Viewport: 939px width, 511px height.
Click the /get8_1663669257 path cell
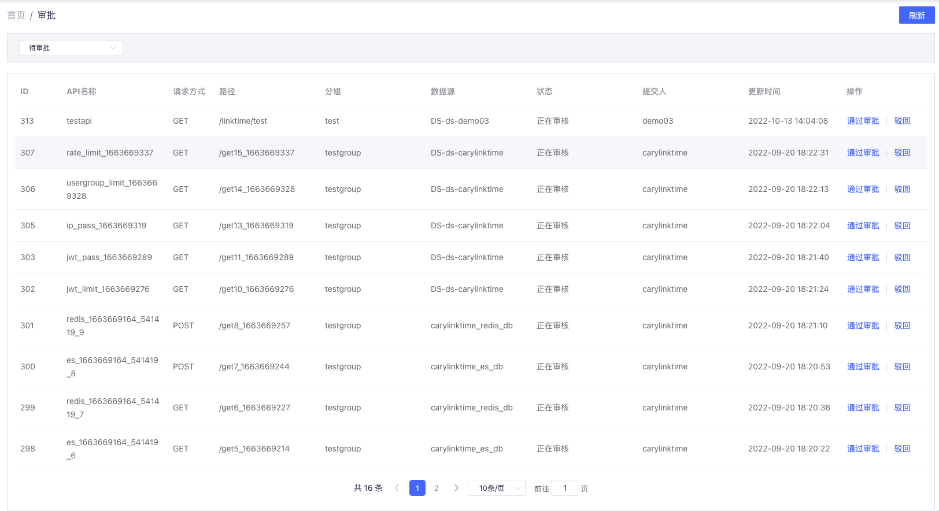254,325
